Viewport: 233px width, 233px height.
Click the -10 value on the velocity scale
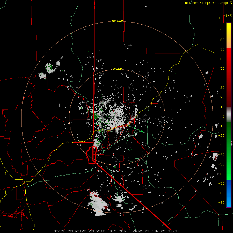pyautogui.click(x=221, y=126)
